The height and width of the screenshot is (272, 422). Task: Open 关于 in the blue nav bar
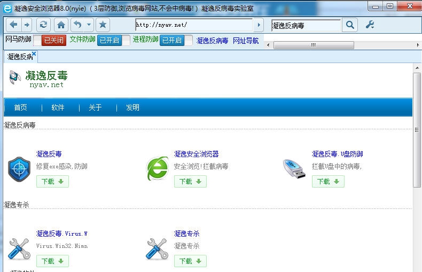(x=95, y=107)
